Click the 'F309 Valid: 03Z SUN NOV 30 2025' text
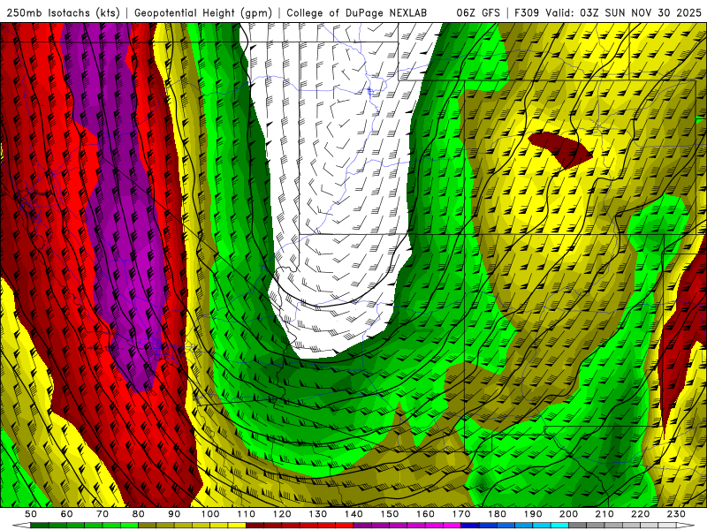The width and height of the screenshot is (707, 530). pos(608,13)
